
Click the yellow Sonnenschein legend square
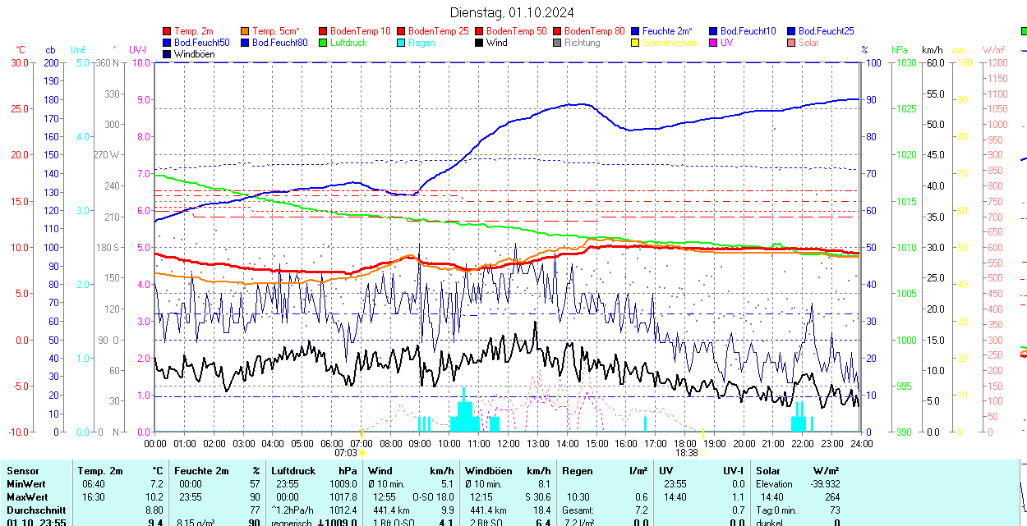tap(636, 43)
